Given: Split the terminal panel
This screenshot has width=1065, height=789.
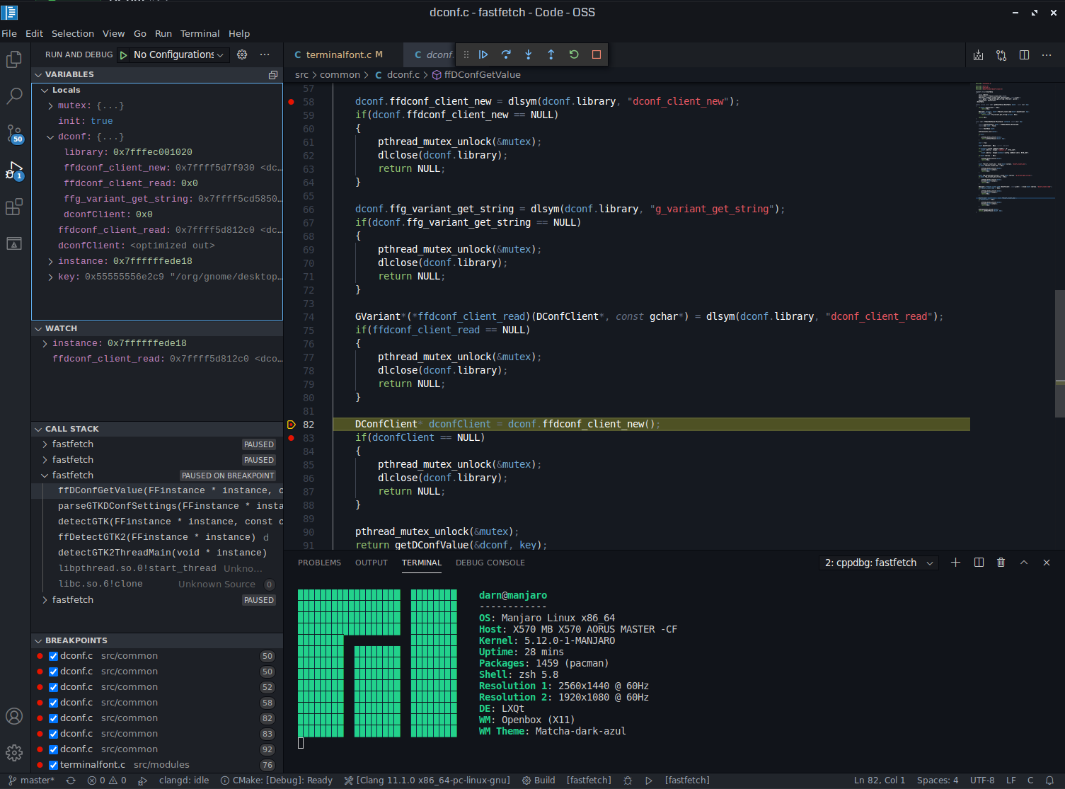Looking at the screenshot, I should 978,562.
